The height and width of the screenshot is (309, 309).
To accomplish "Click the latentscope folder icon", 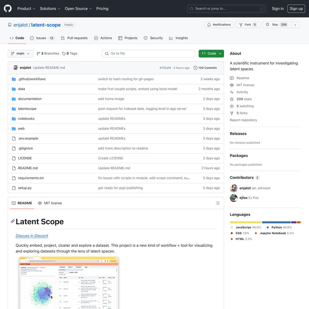I will coord(14,108).
